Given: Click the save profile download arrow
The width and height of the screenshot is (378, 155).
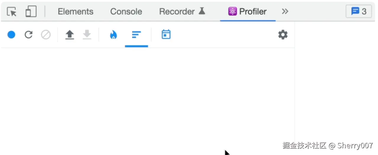Looking at the screenshot, I should click(x=87, y=35).
